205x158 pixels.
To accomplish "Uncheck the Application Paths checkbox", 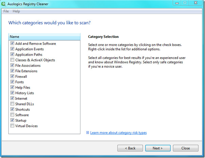I will click(12, 54).
